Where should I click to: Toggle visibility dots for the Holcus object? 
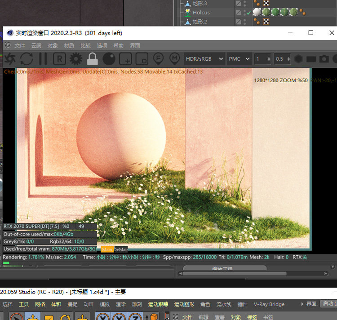click(245, 13)
